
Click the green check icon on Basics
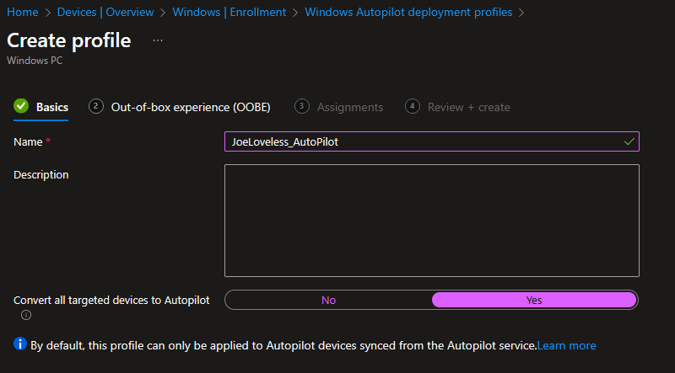tap(21, 106)
